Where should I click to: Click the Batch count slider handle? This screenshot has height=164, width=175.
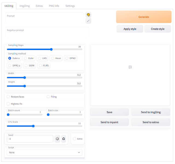pyautogui.click(x=8, y=115)
